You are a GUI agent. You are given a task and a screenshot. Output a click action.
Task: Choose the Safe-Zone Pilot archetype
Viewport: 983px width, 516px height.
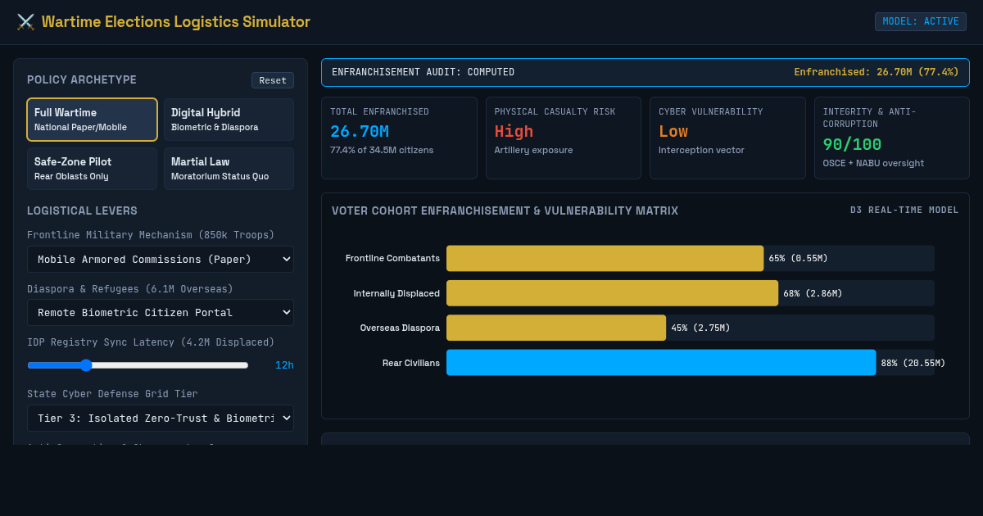(92, 169)
